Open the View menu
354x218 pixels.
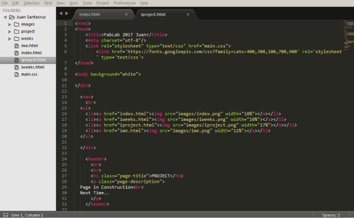tap(60, 3)
